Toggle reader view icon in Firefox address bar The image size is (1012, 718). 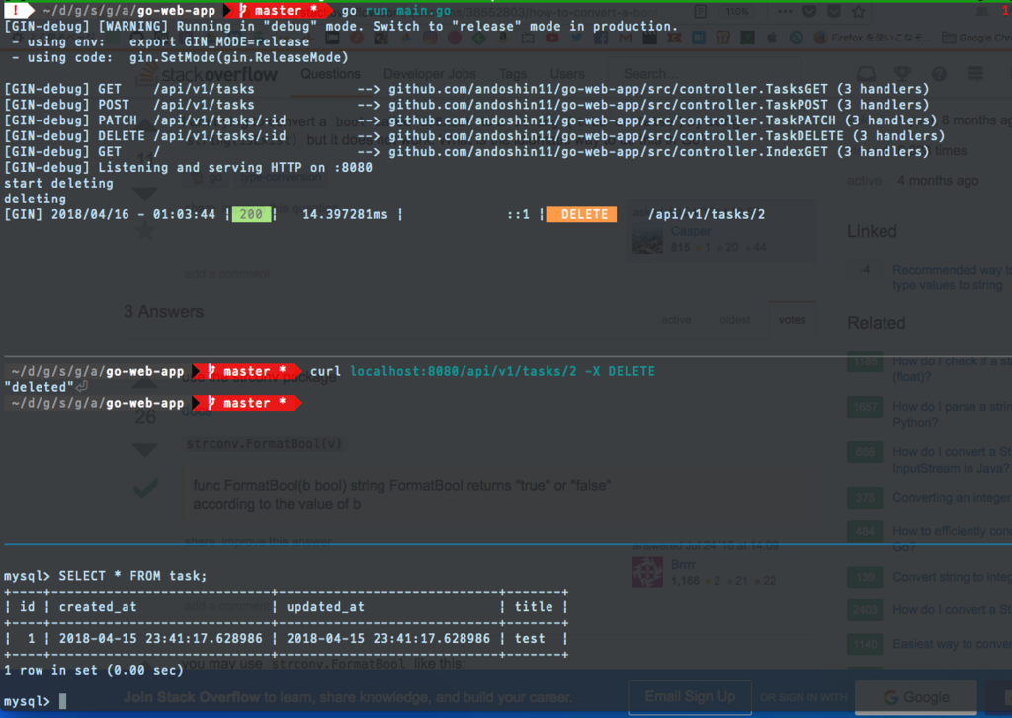point(701,11)
